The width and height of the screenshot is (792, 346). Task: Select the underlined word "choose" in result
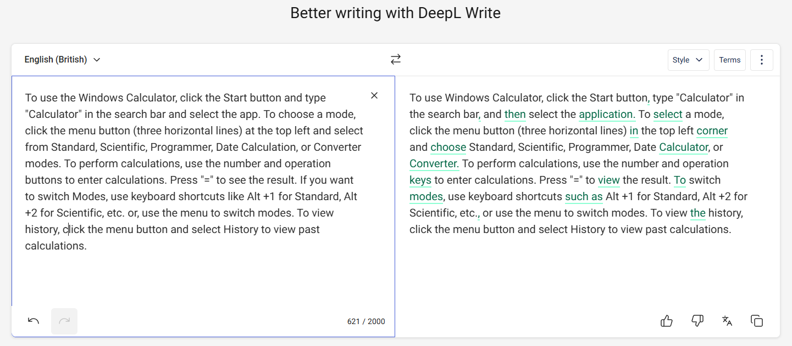(x=448, y=148)
